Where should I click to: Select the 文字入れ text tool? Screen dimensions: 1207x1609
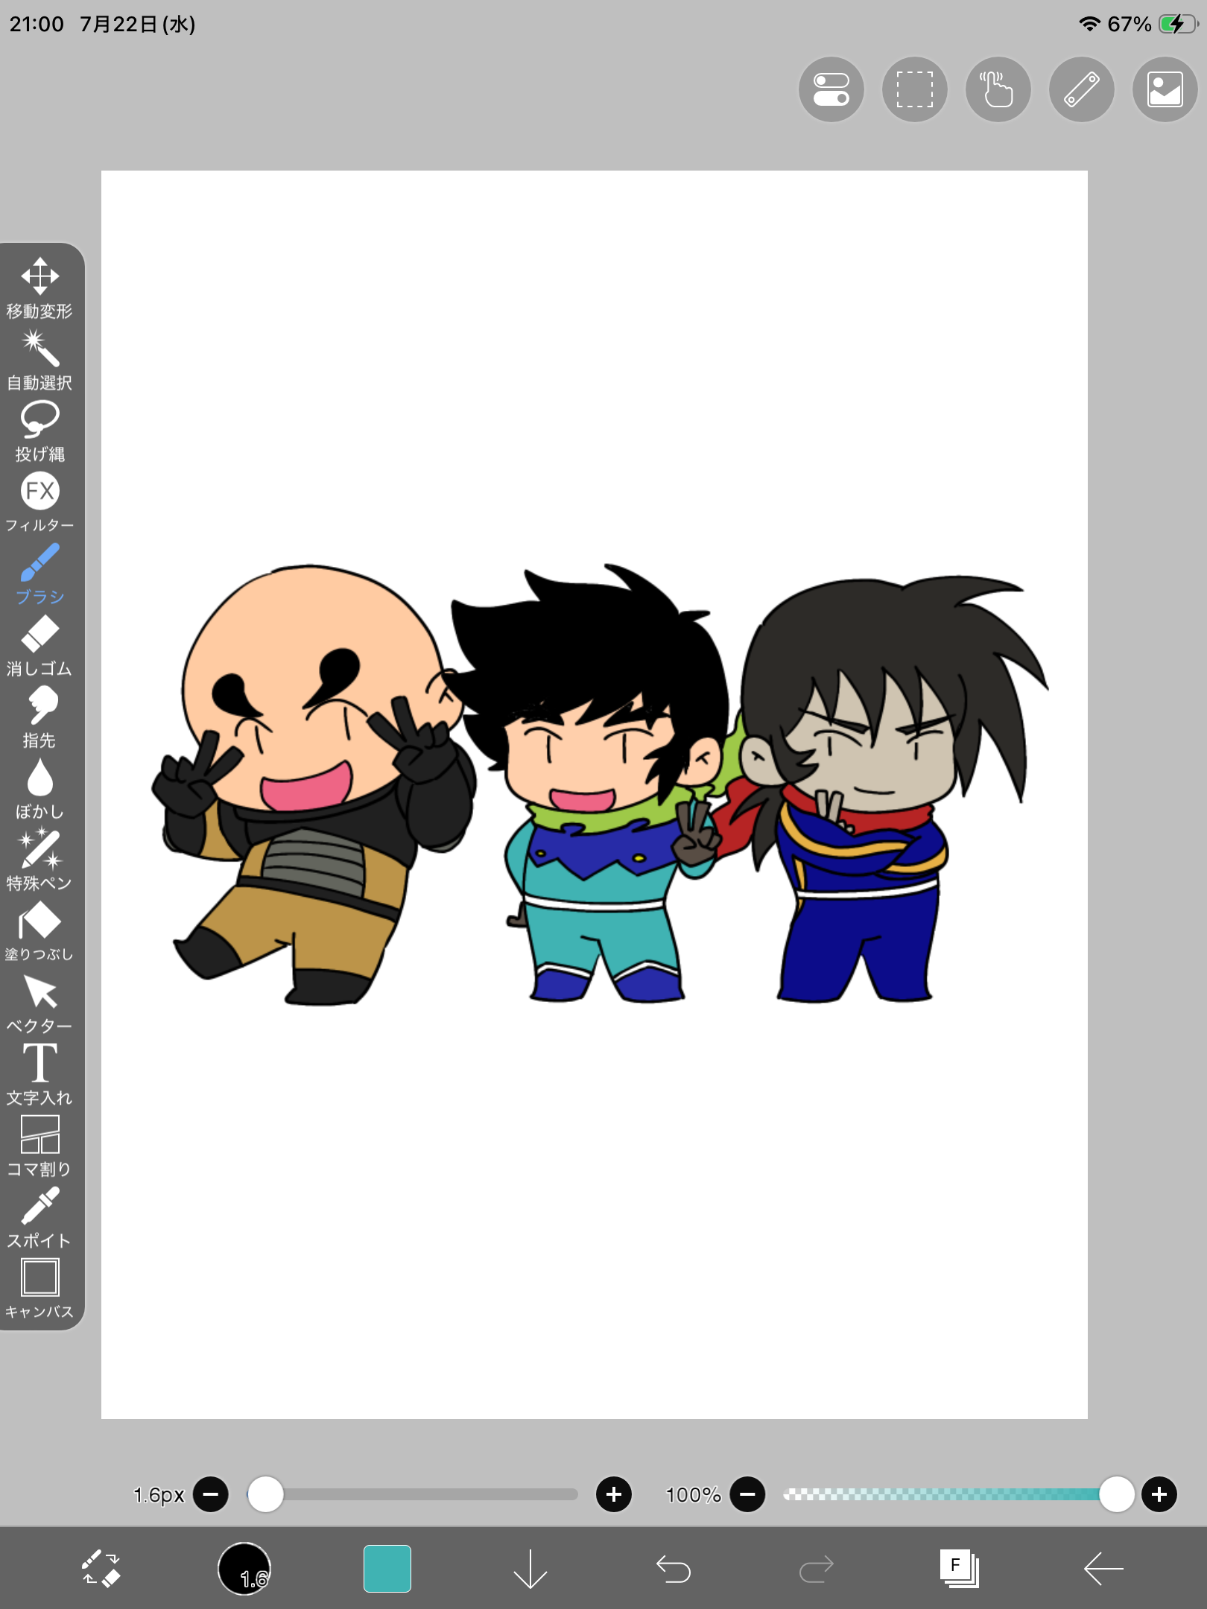pyautogui.click(x=39, y=1075)
